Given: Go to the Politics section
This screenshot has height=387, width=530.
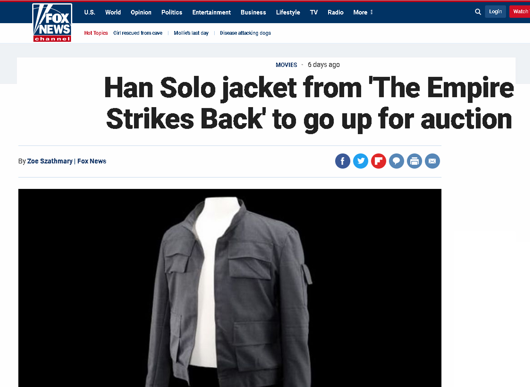Looking at the screenshot, I should 172,12.
